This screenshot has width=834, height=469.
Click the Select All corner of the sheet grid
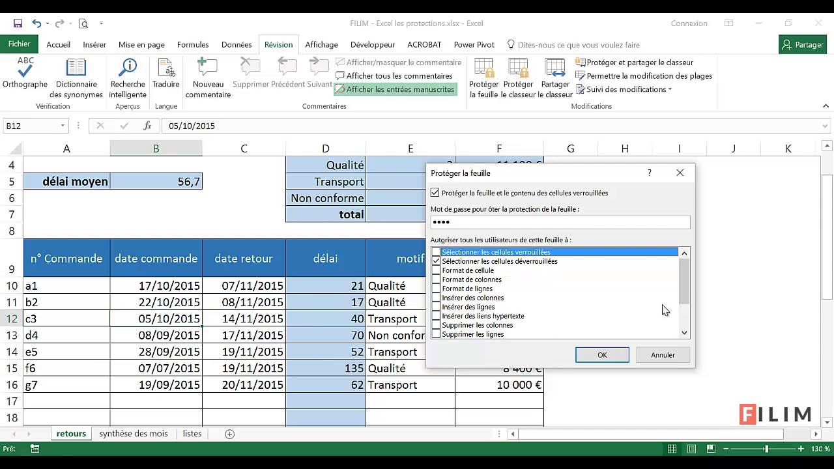pos(12,149)
